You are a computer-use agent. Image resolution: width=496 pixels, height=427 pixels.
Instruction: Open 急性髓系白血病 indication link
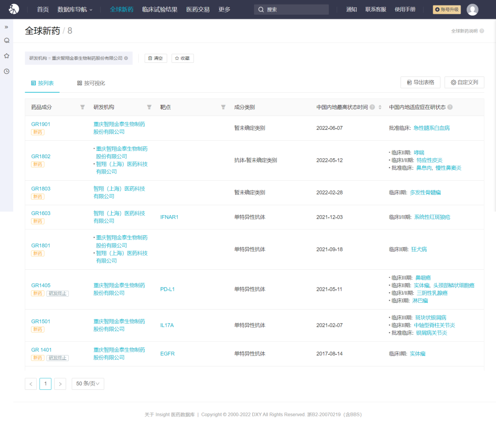coord(431,128)
